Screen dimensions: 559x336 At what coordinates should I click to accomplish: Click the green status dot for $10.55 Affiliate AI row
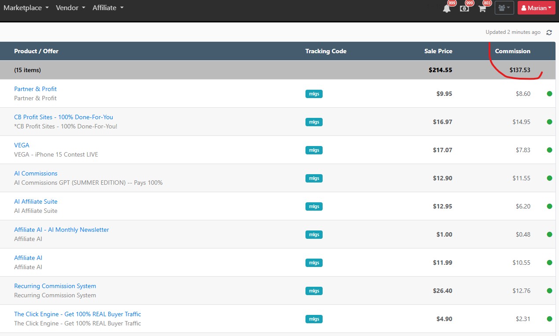click(x=549, y=263)
